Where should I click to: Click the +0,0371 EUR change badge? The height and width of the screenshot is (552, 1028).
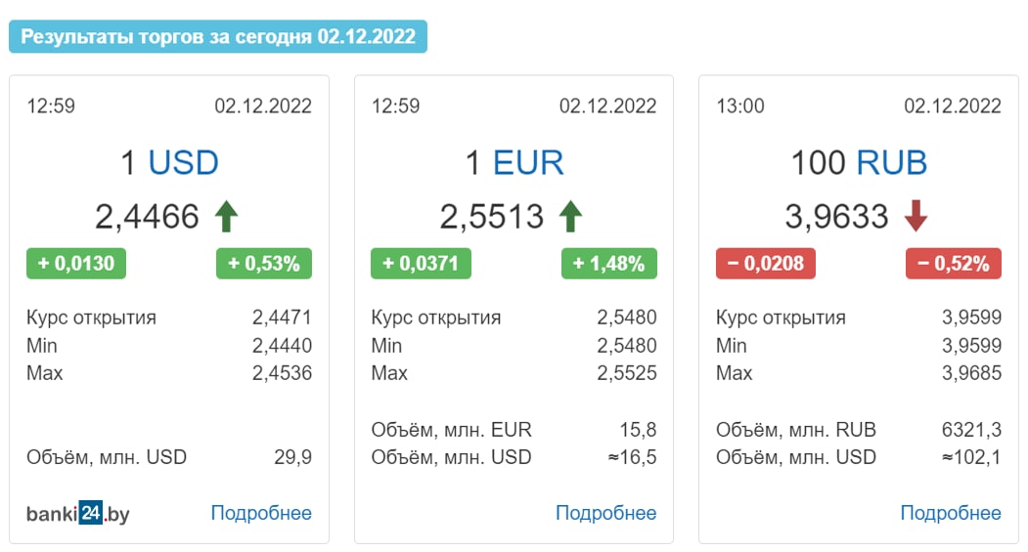click(x=421, y=263)
